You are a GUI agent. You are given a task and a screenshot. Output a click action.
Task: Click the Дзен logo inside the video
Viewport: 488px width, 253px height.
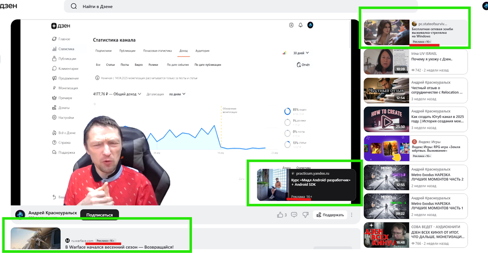pos(61,26)
